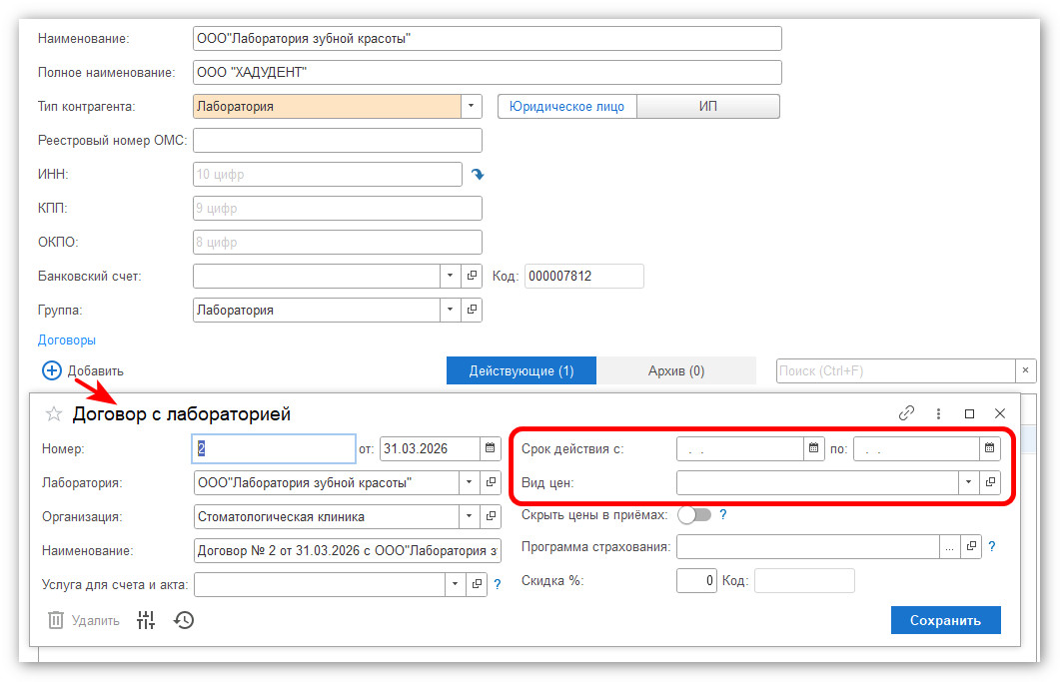This screenshot has width=1060, height=682.
Task: Click the favorite star beside contract title
Action: (54, 413)
